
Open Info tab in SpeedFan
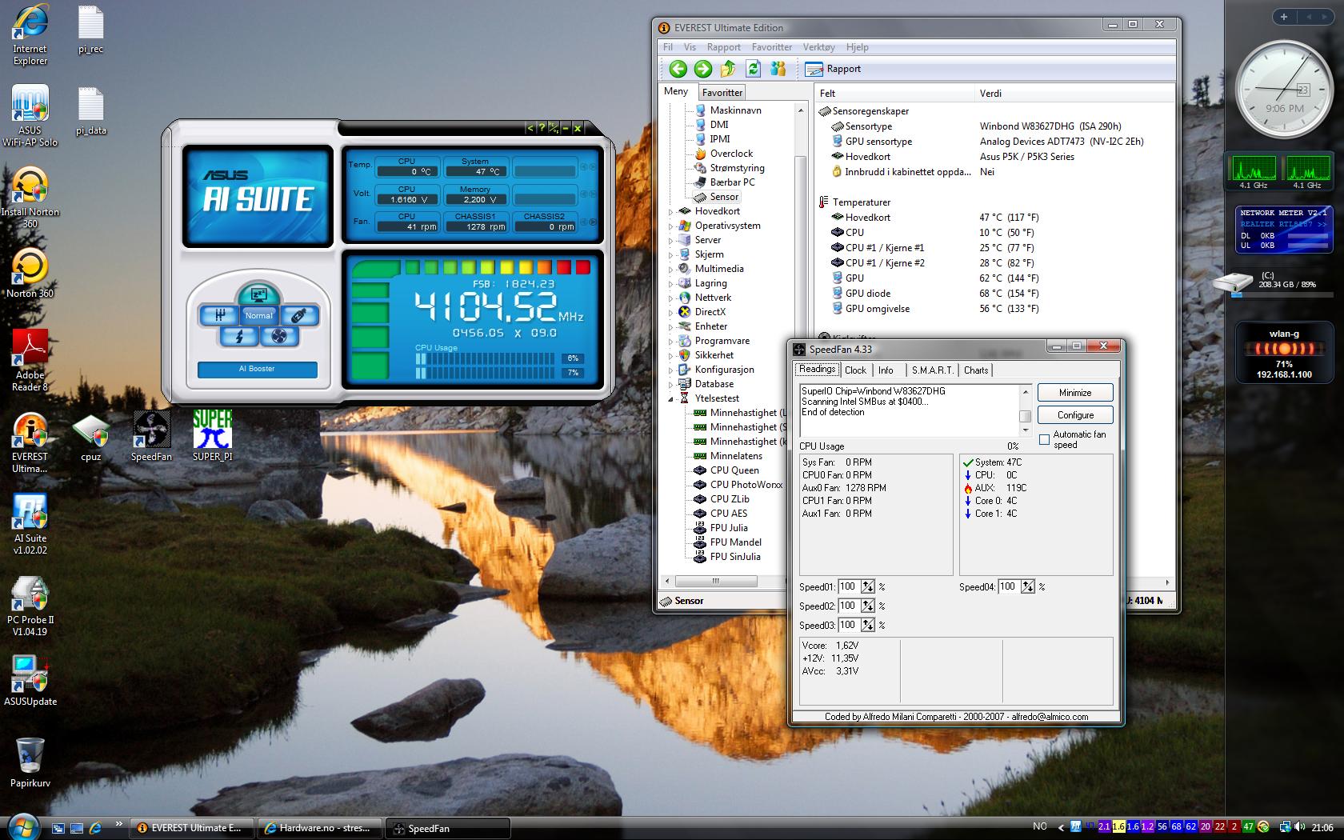886,370
